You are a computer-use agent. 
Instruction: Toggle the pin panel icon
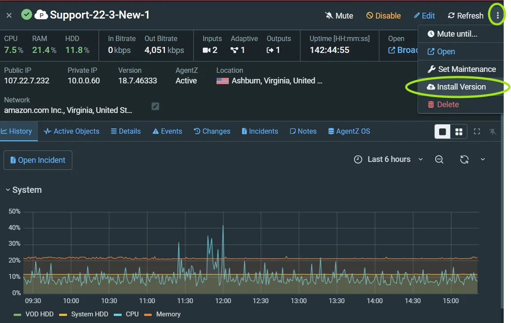coord(493,131)
